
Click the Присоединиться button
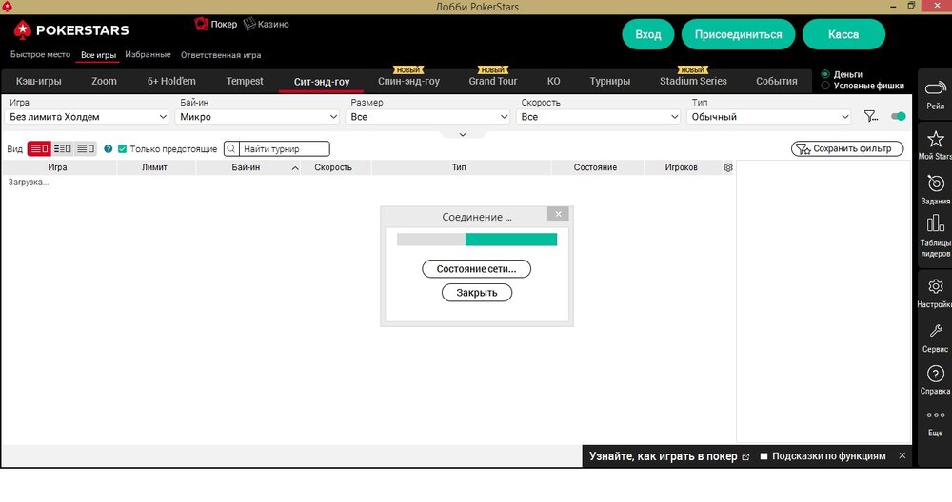[739, 34]
